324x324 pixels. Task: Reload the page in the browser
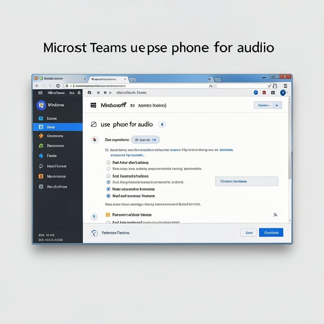click(58, 86)
